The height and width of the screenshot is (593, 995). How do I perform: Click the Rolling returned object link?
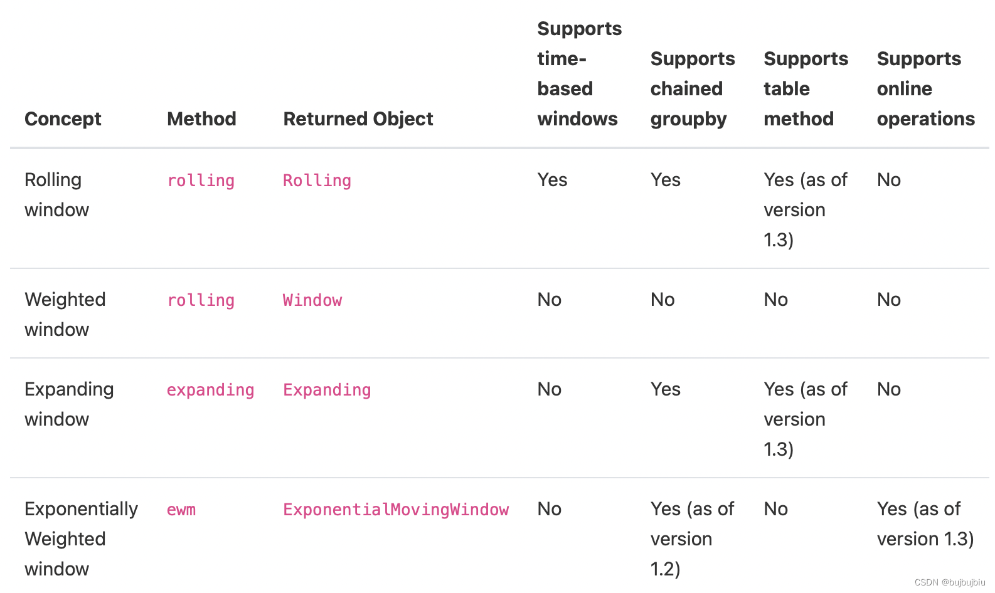click(x=317, y=181)
